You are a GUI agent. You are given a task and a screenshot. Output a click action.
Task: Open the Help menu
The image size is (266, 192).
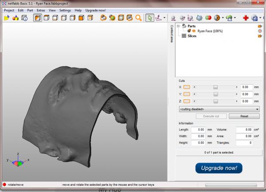[x=78, y=10]
